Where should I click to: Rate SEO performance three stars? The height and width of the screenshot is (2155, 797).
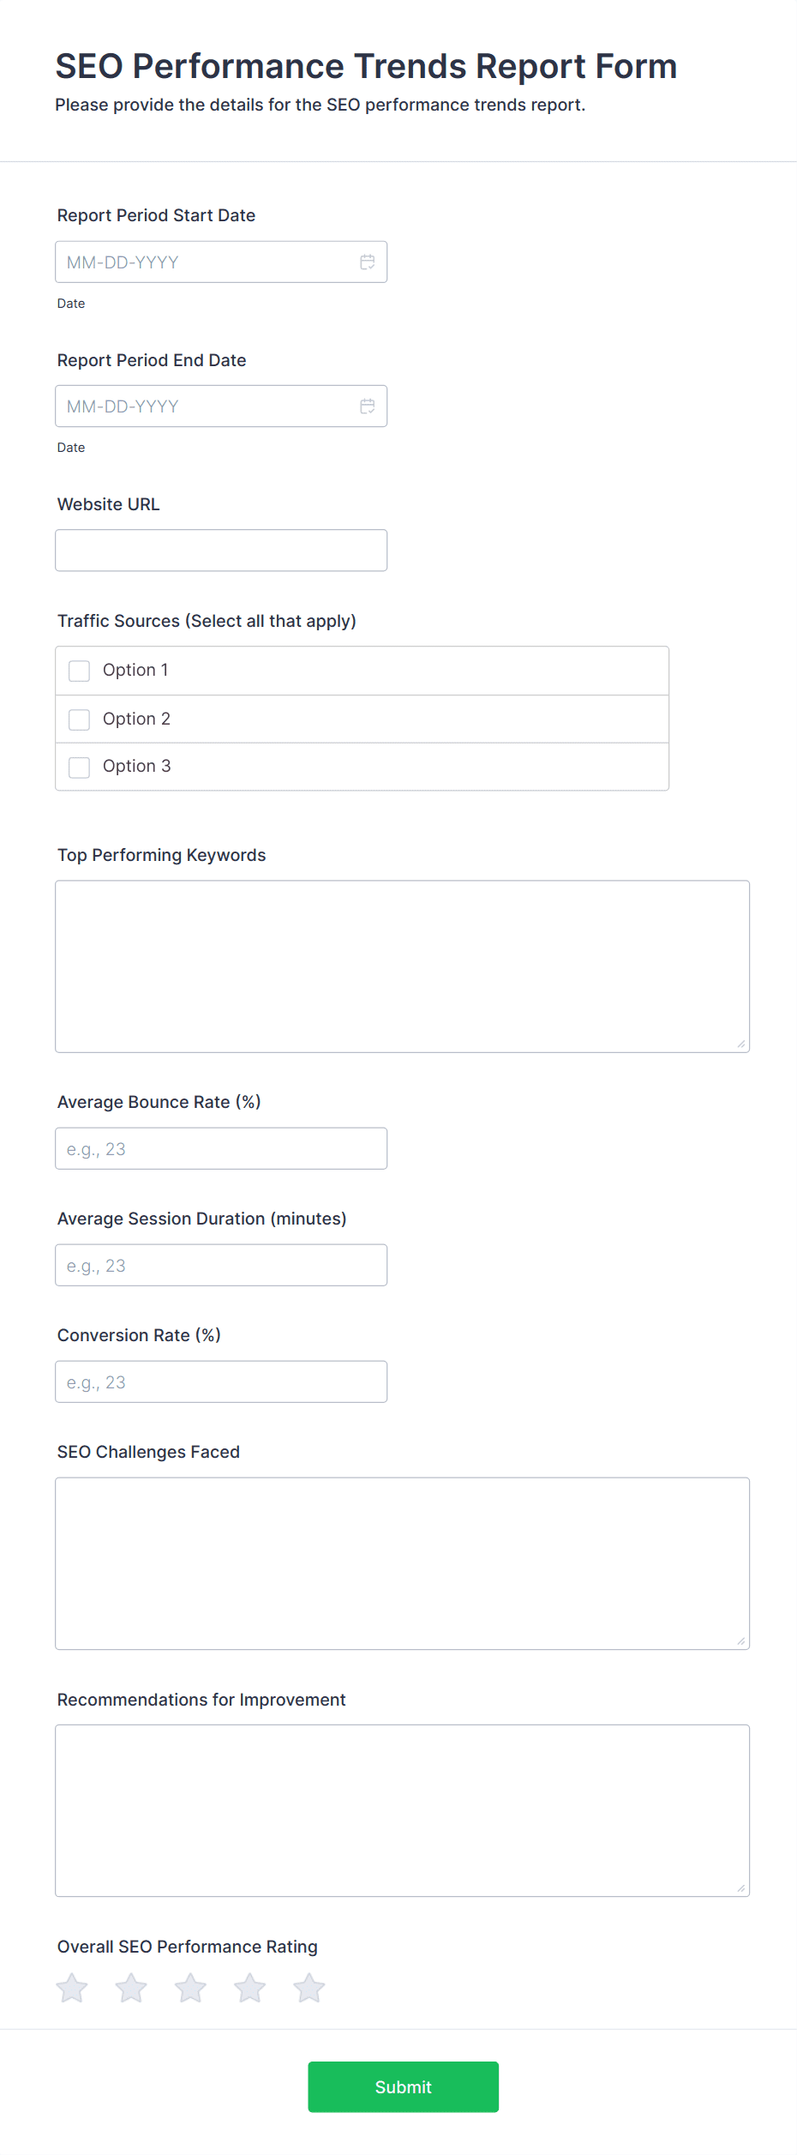190,1988
